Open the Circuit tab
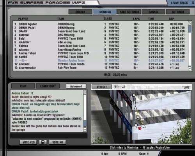The width and height of the screenshot is (195, 156). coord(80,12)
